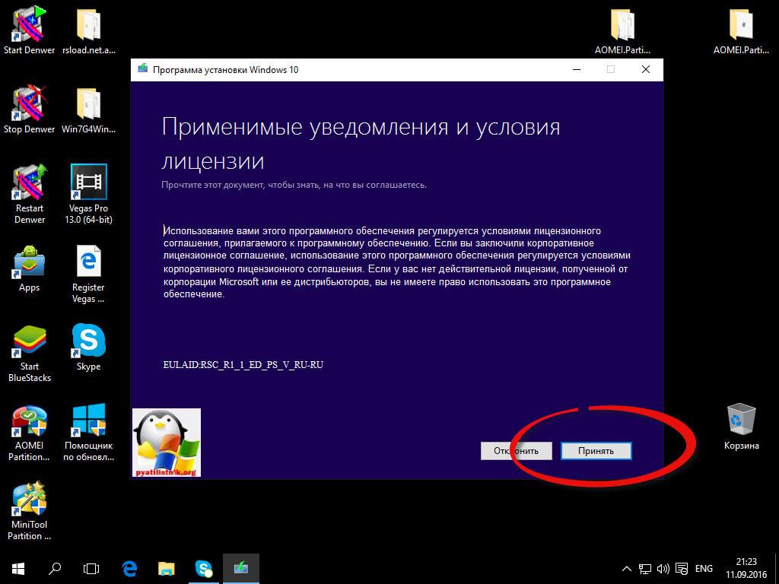Select the Skype shortcut on the desktop

pyautogui.click(x=89, y=347)
